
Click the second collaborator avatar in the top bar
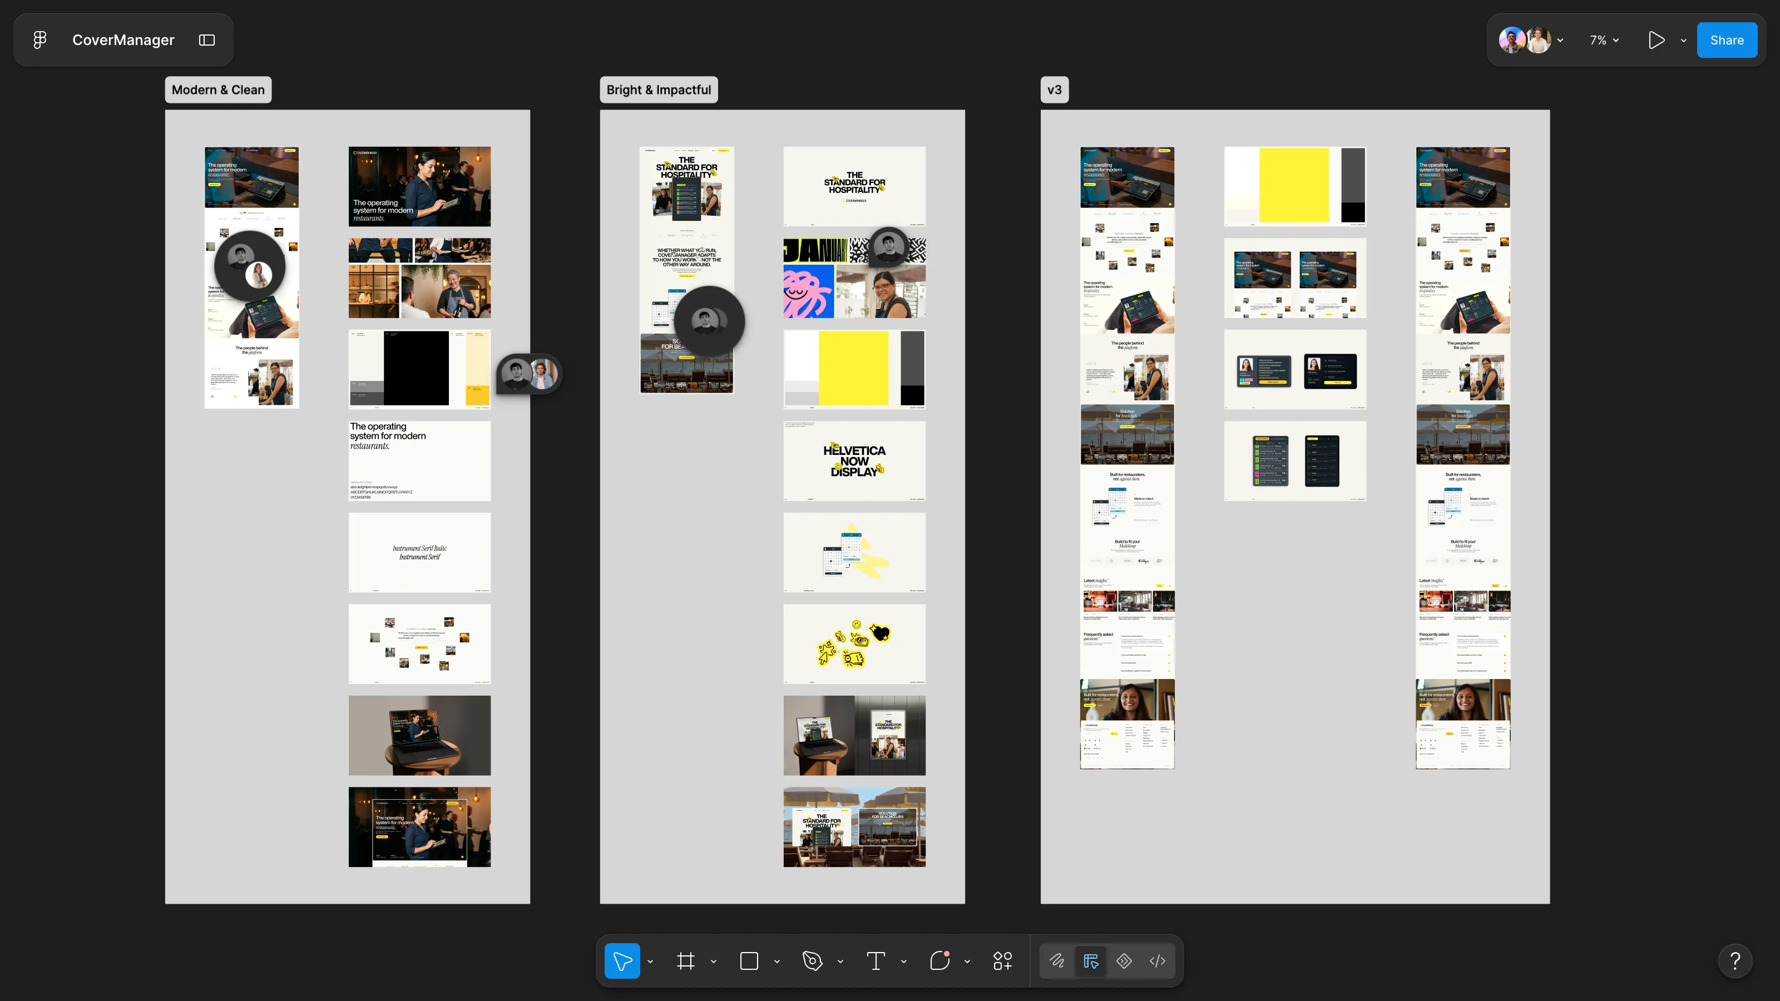[1538, 40]
